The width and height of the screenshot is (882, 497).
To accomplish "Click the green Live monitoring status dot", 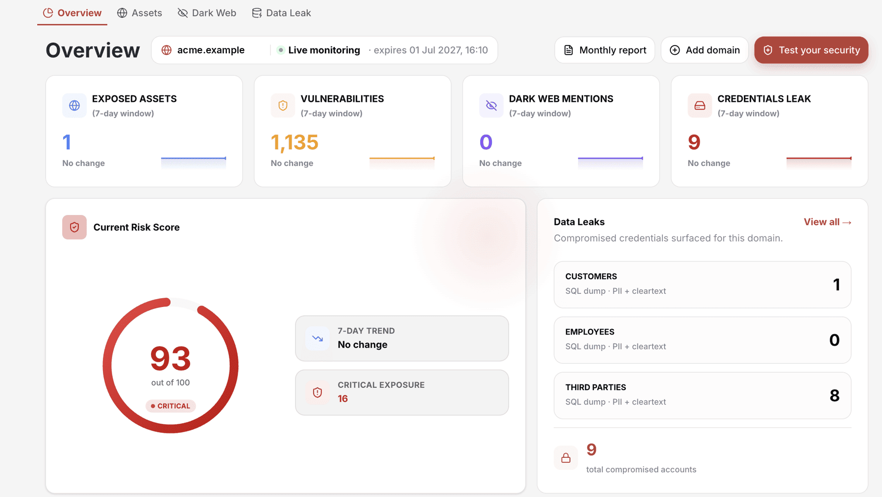I will pos(281,50).
